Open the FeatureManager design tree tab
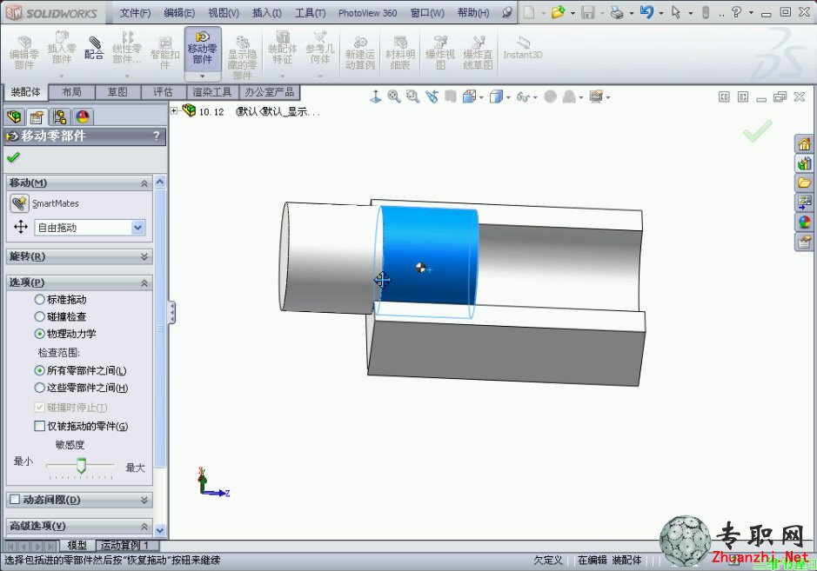This screenshot has width=817, height=571. [15, 116]
